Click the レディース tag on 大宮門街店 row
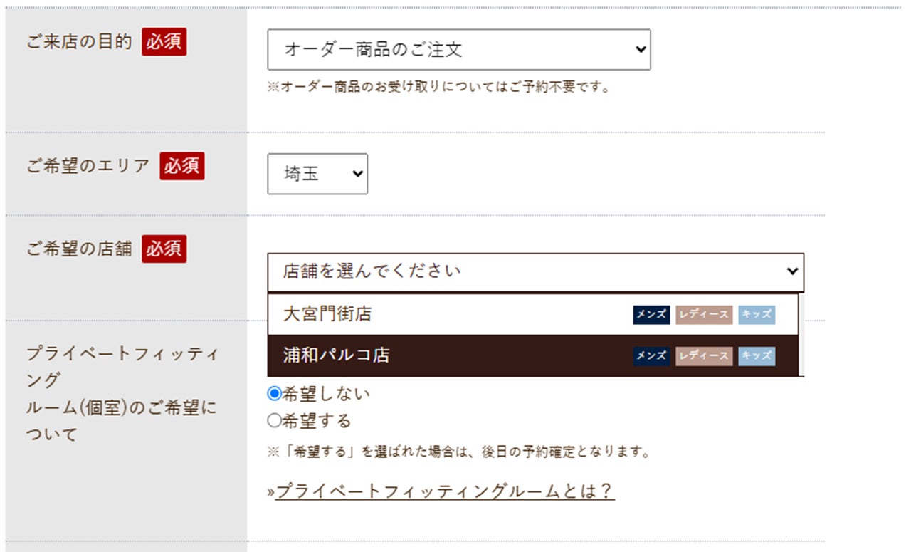Viewport: 911px width, 552px height. coord(703,315)
